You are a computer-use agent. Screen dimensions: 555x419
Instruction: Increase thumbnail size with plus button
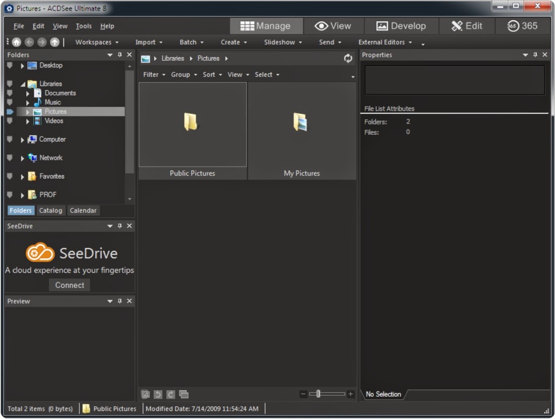[x=351, y=394]
